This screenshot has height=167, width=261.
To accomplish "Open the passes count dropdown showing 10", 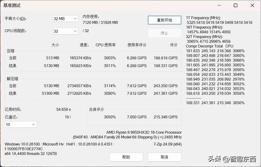I will point(20,125).
